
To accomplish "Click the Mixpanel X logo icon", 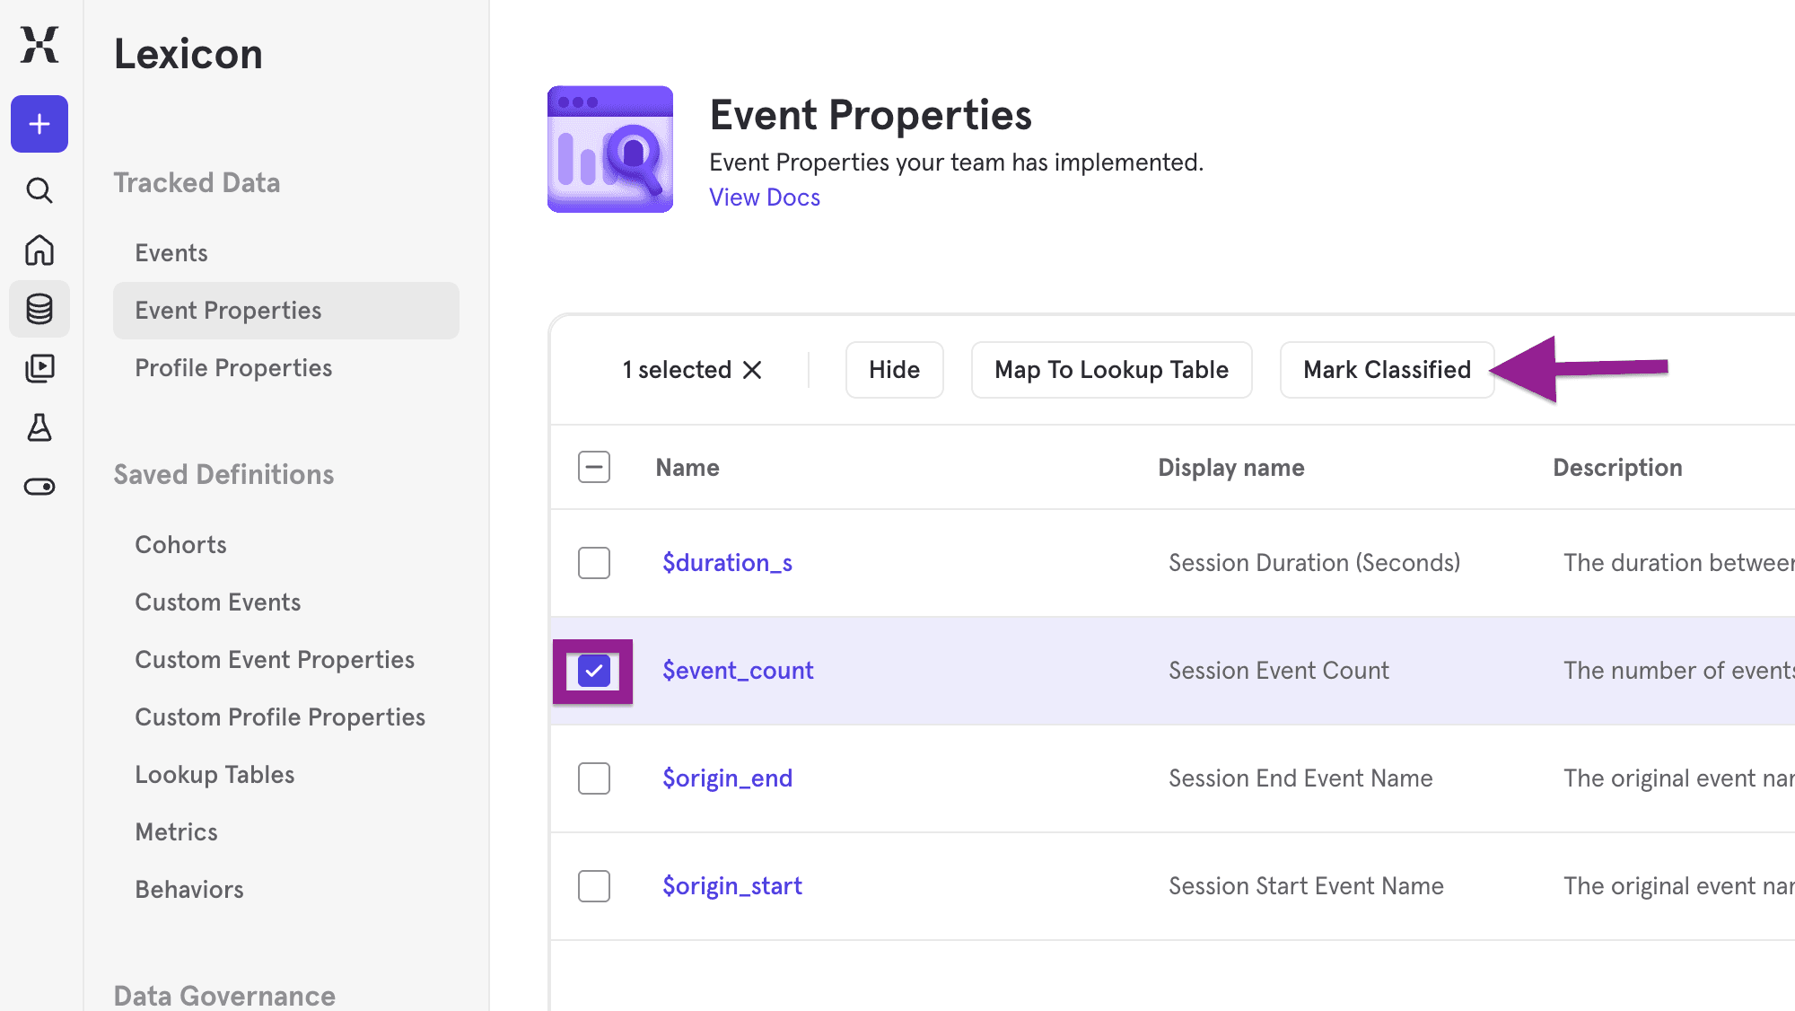I will [x=39, y=44].
